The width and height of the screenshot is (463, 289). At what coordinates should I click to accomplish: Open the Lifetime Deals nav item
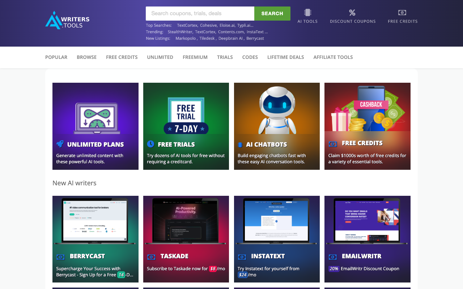point(285,57)
